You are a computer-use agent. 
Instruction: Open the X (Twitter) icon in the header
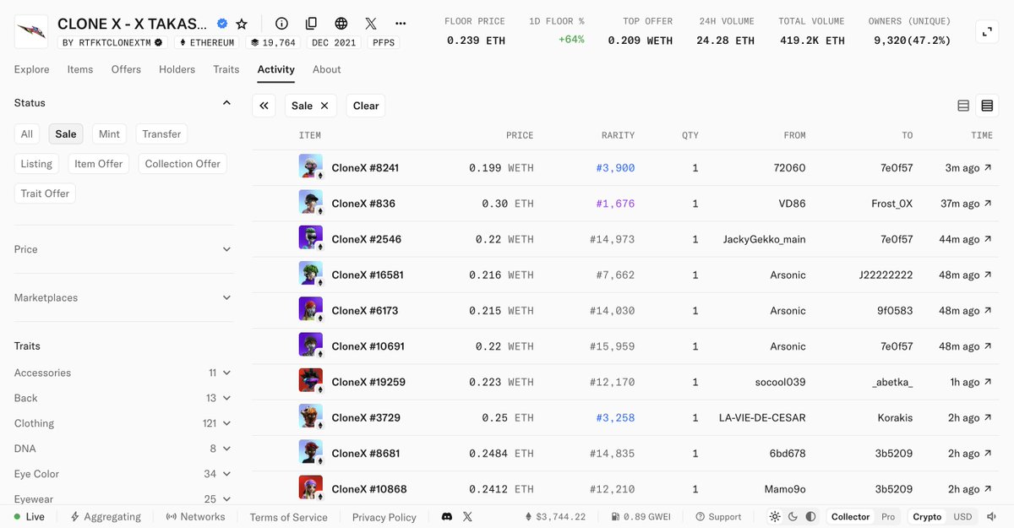coord(371,24)
